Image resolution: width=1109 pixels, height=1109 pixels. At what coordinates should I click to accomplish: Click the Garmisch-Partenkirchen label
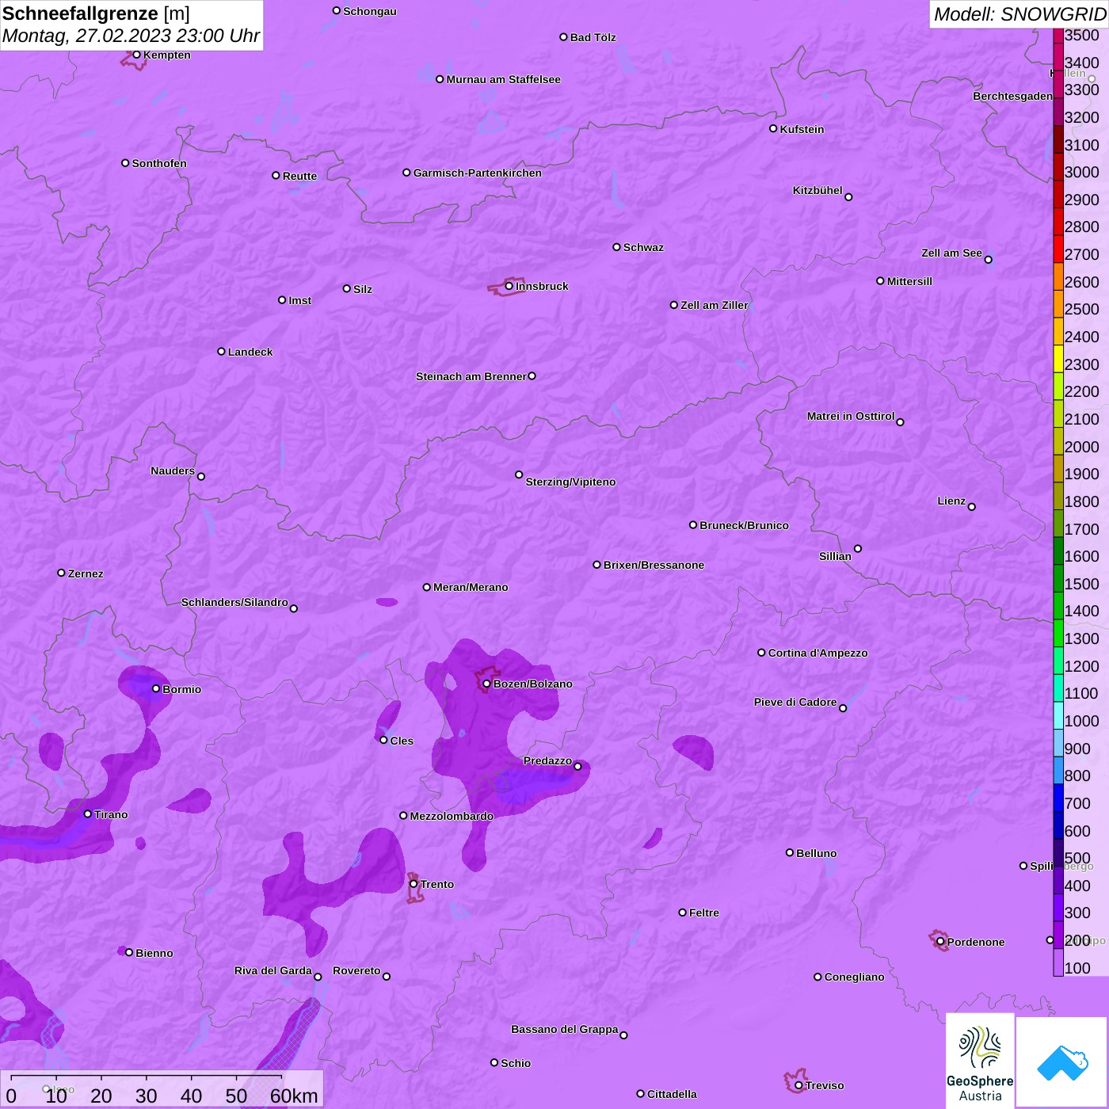tap(477, 173)
